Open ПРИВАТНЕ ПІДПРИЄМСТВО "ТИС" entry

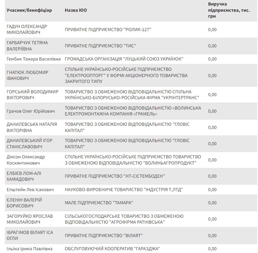tap(100, 46)
